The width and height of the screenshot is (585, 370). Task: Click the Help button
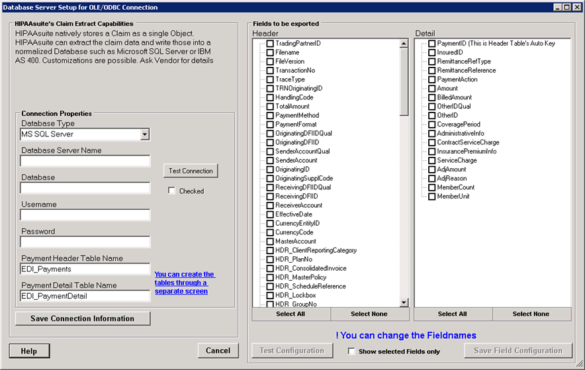(x=28, y=351)
